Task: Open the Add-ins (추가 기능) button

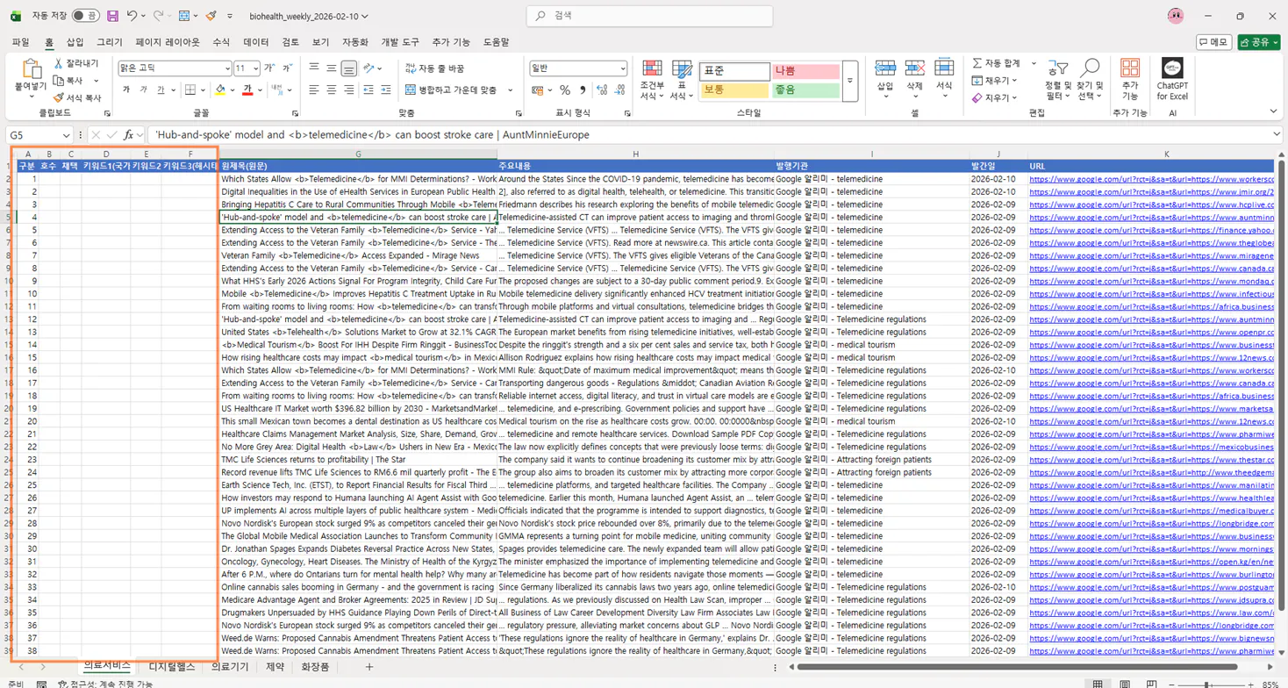Action: click(1130, 80)
